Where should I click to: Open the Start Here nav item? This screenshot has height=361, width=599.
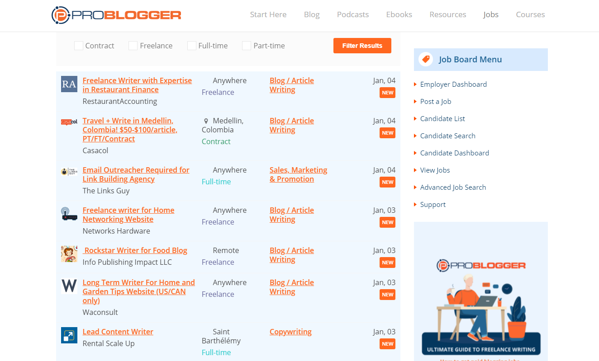tap(268, 14)
